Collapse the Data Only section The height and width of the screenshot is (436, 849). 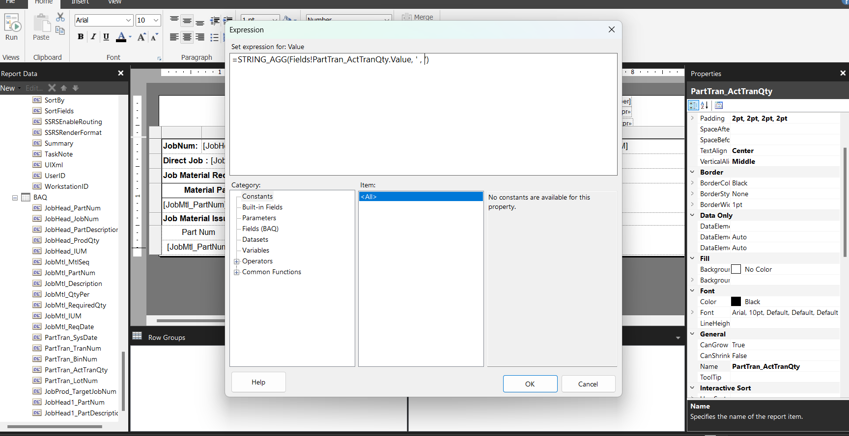click(x=692, y=215)
